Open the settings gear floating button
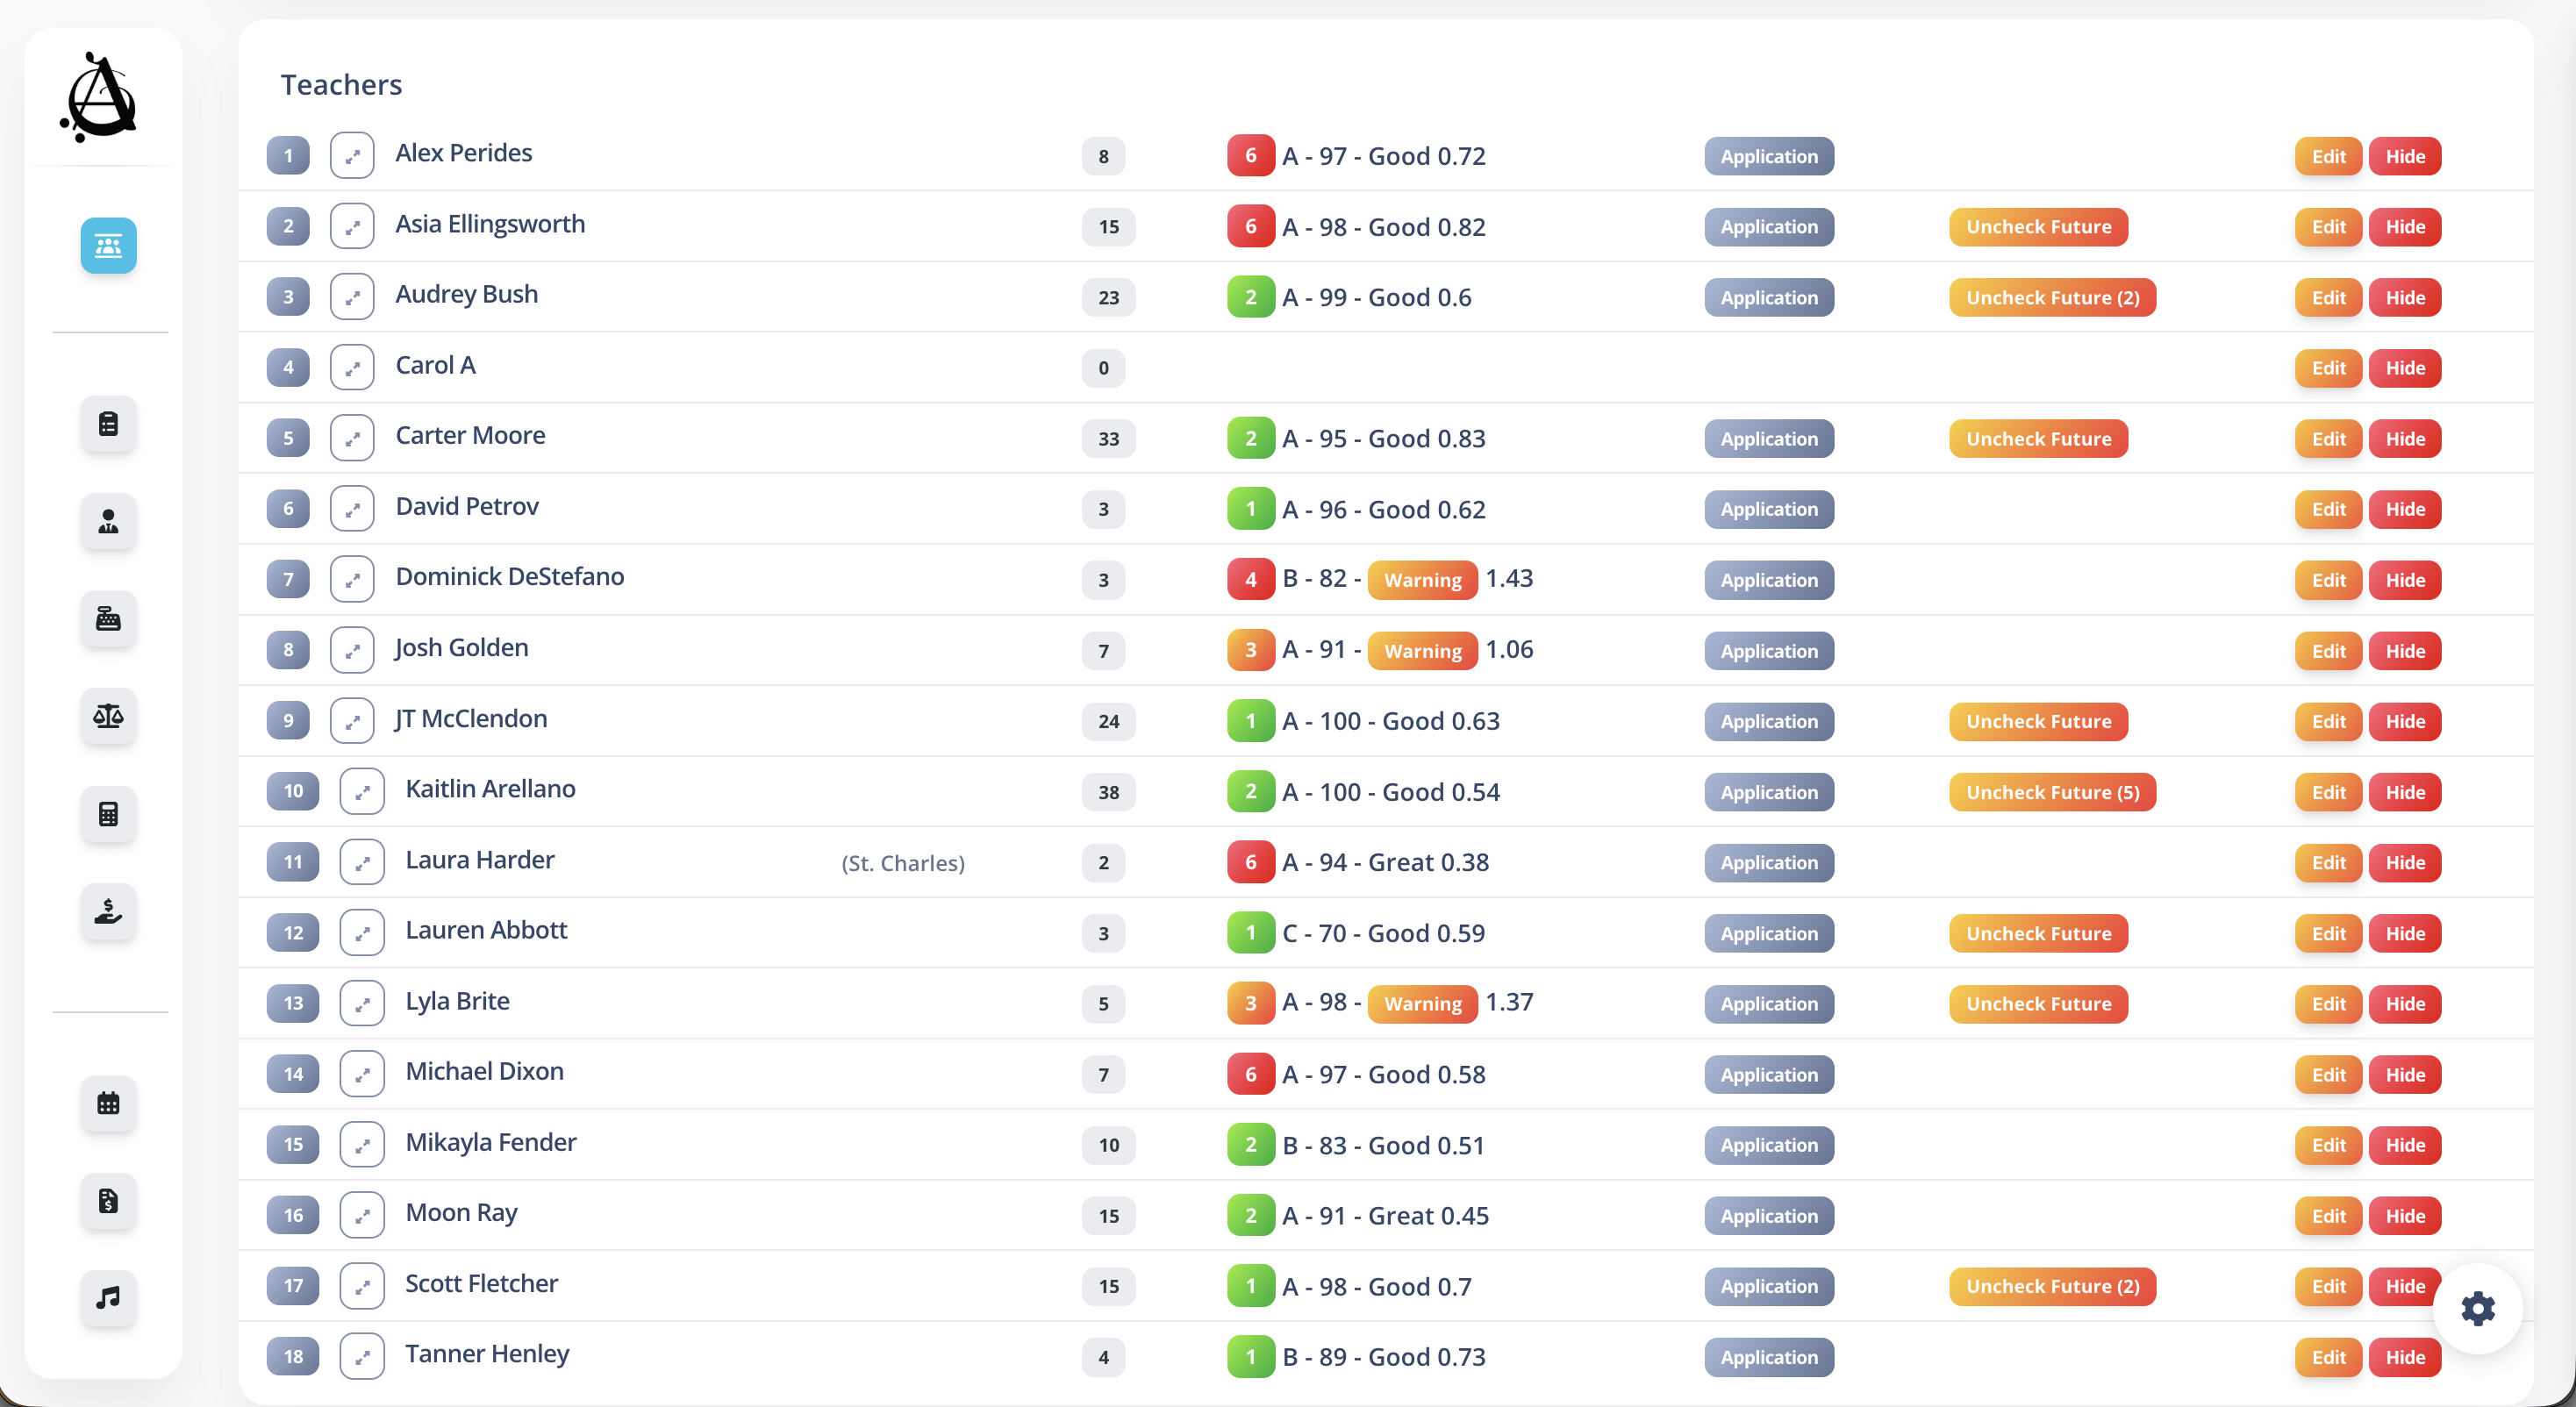 coord(2477,1308)
